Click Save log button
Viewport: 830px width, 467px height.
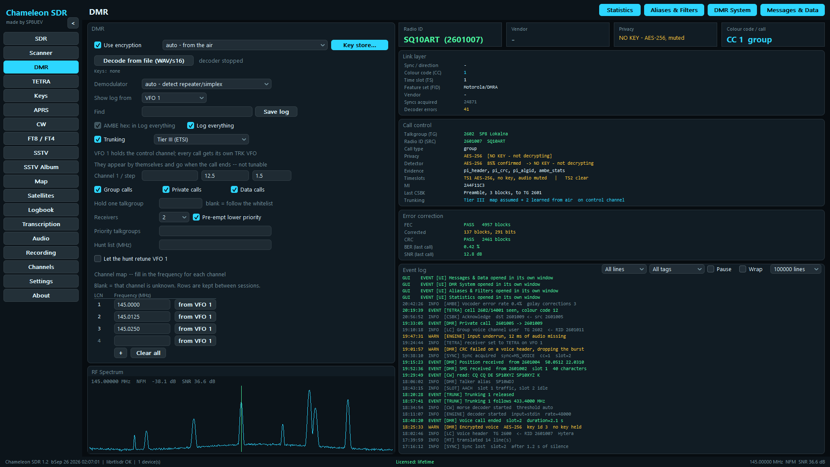coord(276,112)
